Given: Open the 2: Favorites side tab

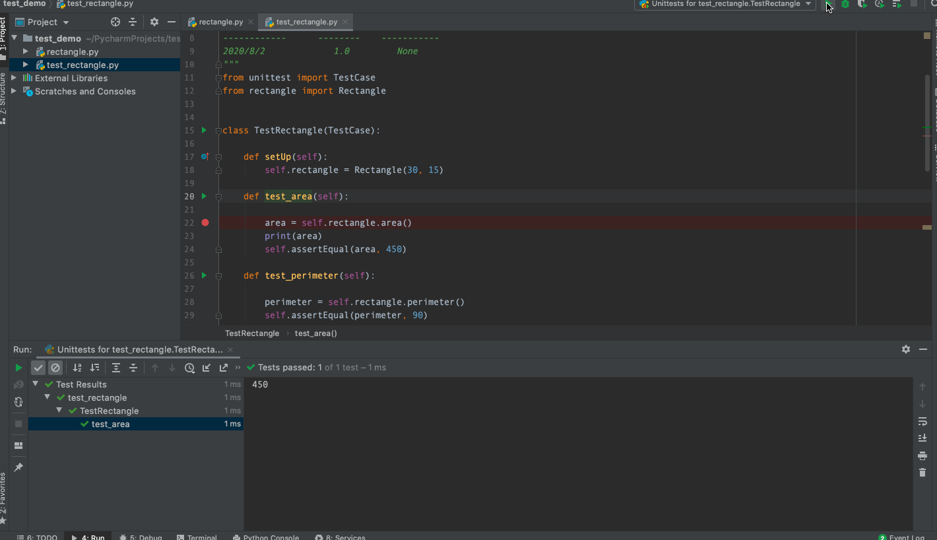Looking at the screenshot, I should [x=4, y=498].
